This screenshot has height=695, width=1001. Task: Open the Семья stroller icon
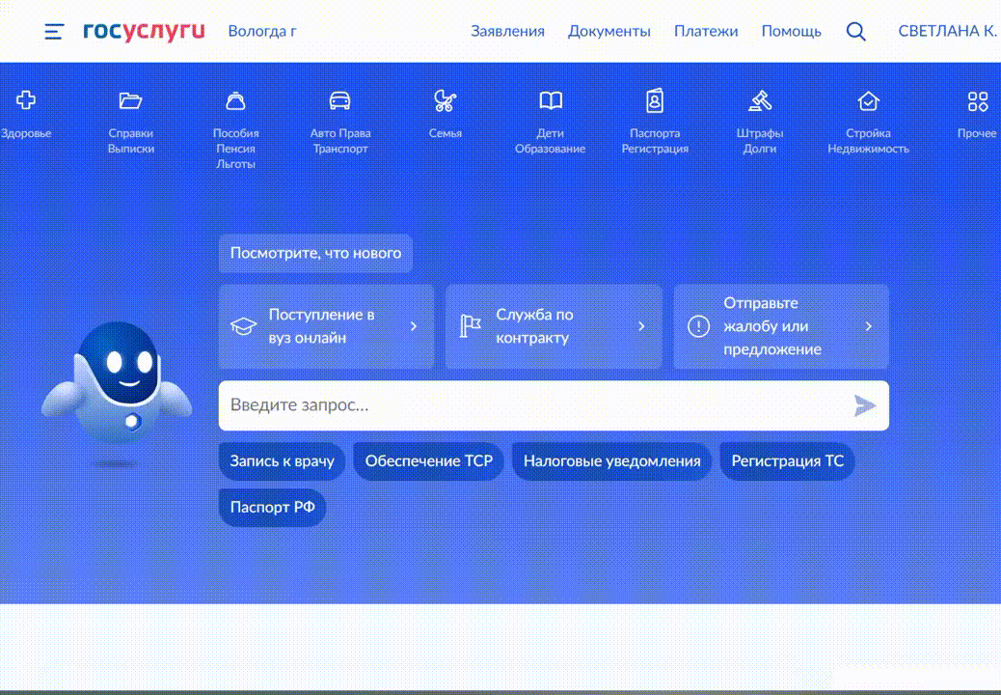445,100
